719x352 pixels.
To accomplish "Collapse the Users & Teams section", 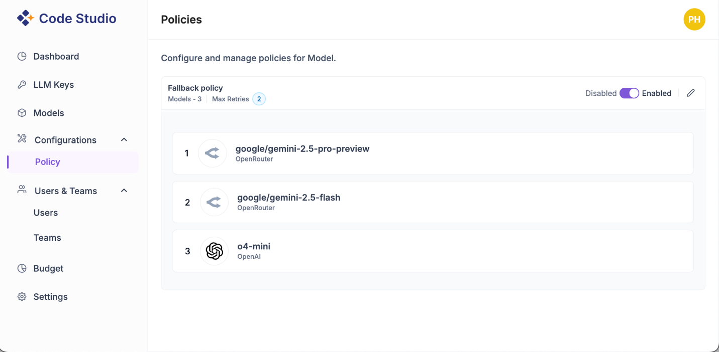I will (124, 191).
